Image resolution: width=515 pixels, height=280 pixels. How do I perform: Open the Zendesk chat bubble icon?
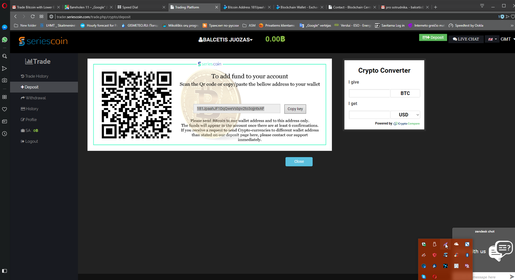(500, 250)
